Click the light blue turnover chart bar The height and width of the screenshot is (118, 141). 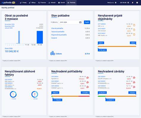(x=19, y=37)
